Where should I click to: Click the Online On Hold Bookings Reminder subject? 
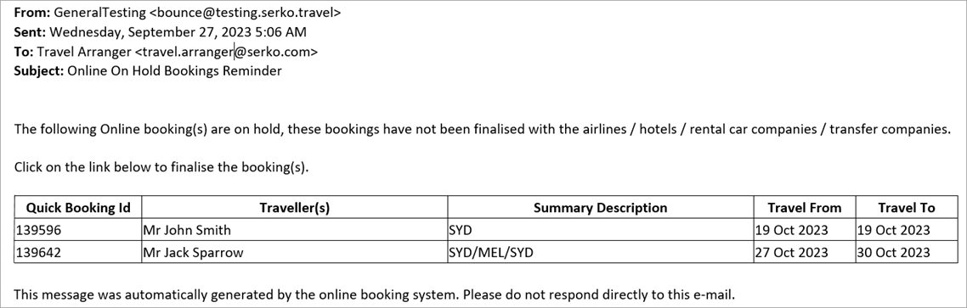174,70
